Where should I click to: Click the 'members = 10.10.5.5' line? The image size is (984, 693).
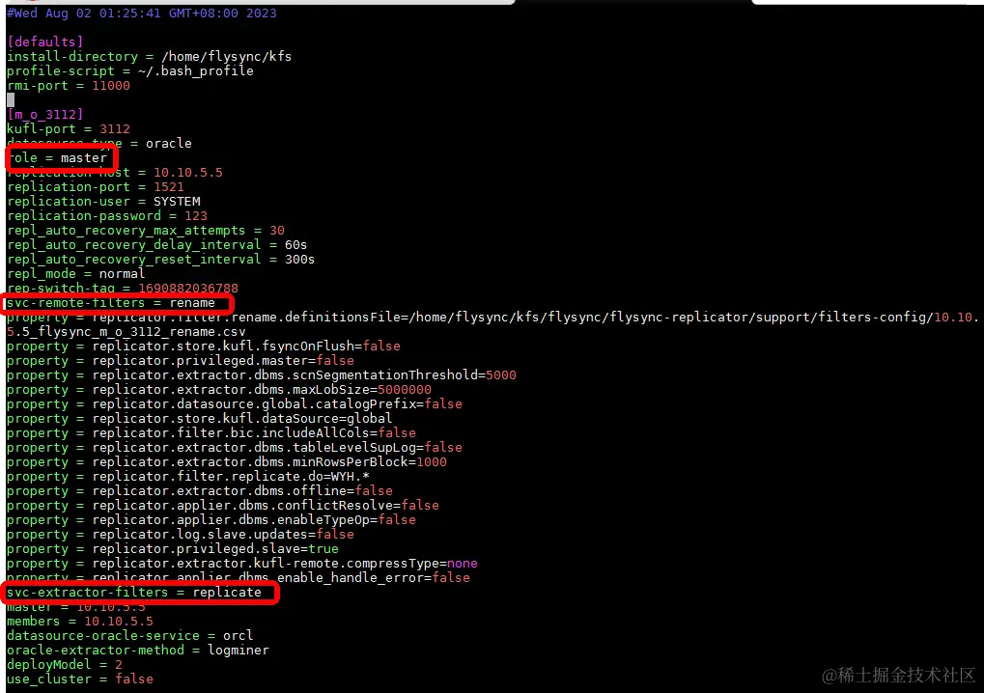pos(80,621)
